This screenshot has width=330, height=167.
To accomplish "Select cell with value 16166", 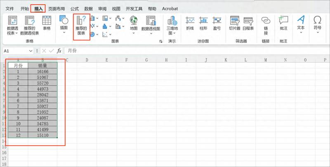I will pyautogui.click(x=42, y=71).
